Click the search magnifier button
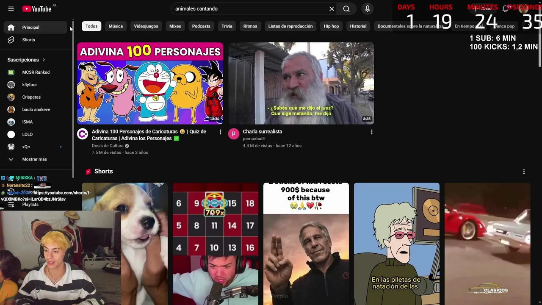The width and height of the screenshot is (542, 305). pos(346,9)
